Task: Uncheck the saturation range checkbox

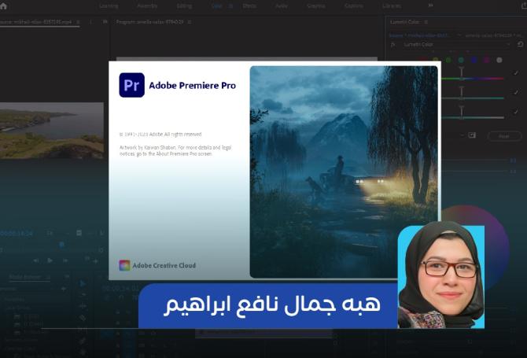Action: point(516,92)
